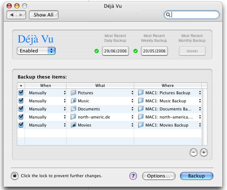Click the When column header
Image resolution: width=227 pixels, height=190 pixels.
tap(45, 85)
